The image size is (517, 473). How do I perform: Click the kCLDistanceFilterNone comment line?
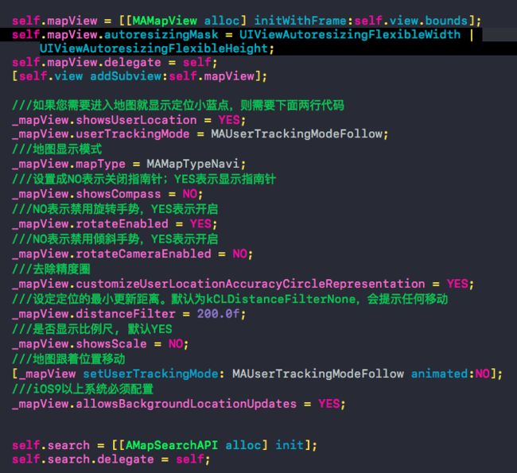point(230,299)
